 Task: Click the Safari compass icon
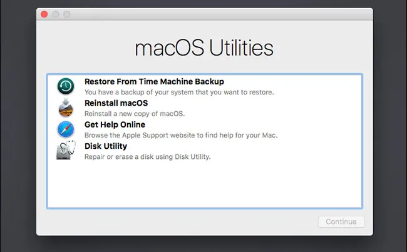click(66, 129)
